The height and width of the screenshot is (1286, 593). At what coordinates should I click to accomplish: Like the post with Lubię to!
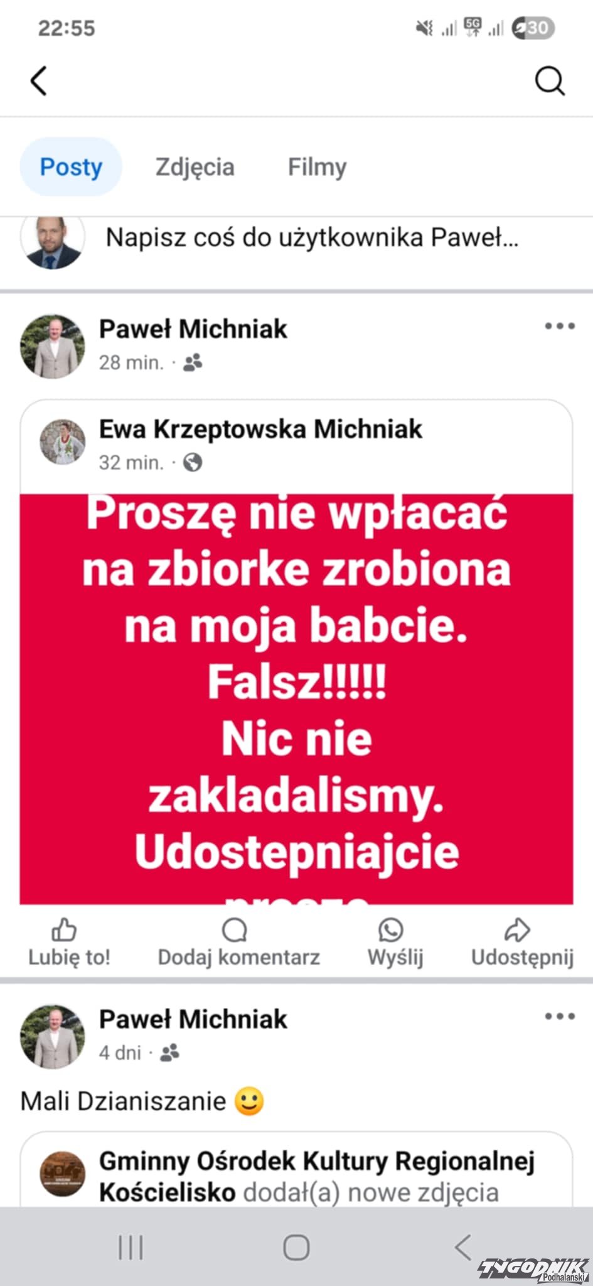[69, 943]
